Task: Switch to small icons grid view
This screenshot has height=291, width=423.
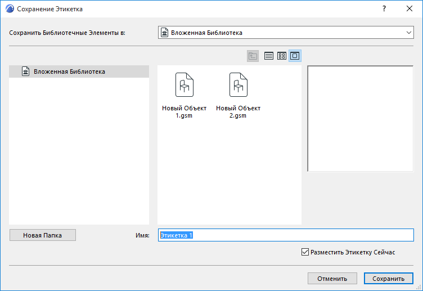Action: point(282,56)
